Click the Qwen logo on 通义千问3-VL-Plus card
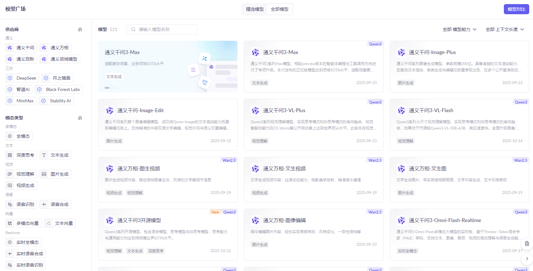This screenshot has height=271, width=533. coord(255,111)
